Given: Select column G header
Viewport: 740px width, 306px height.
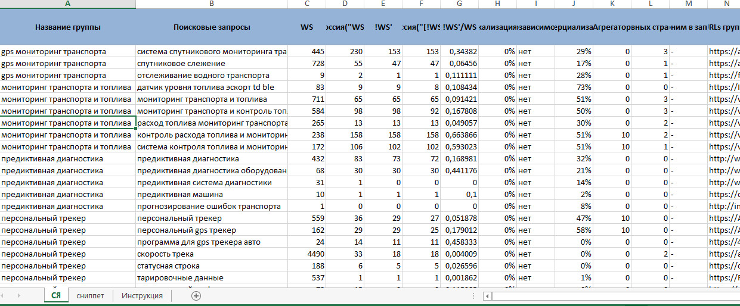Looking at the screenshot, I should pos(460,4).
